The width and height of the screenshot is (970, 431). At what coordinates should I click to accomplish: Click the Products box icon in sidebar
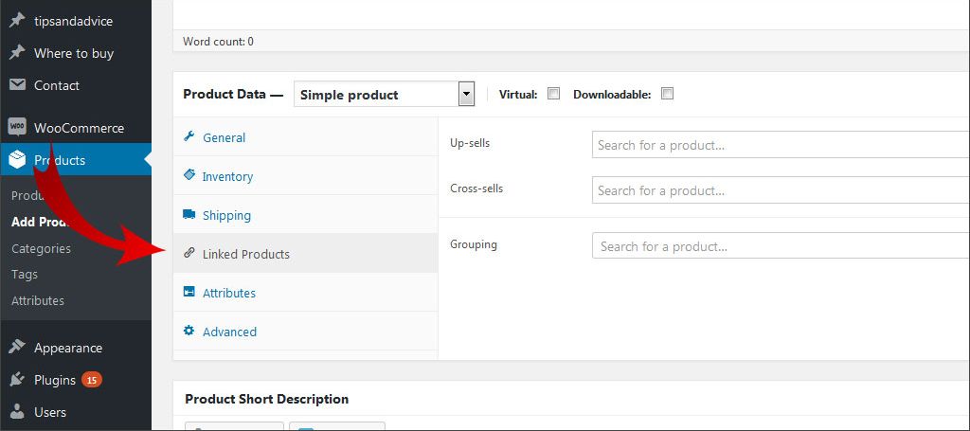17,160
